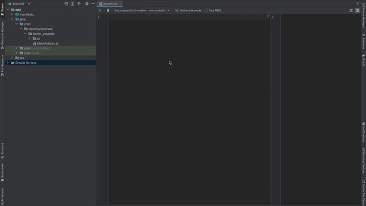Select the com (androidTest) package row
The width and height of the screenshot is (366, 206).
50,48
